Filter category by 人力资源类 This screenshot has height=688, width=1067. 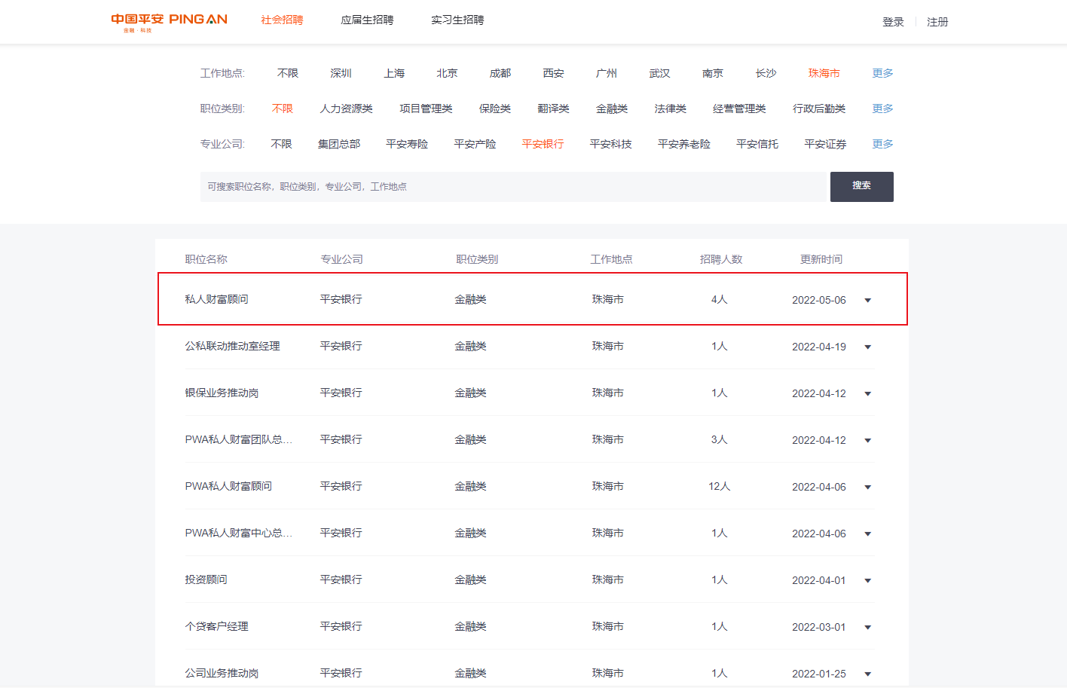point(346,109)
